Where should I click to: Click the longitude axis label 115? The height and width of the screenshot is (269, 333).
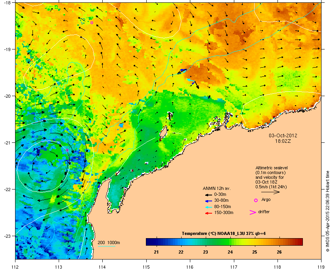tap(146, 267)
